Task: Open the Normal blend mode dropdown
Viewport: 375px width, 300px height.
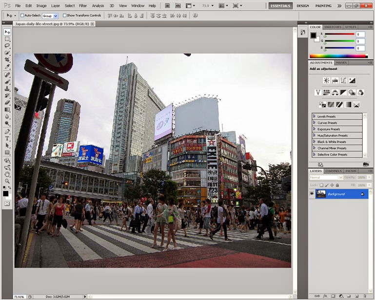Action: tap(326, 178)
